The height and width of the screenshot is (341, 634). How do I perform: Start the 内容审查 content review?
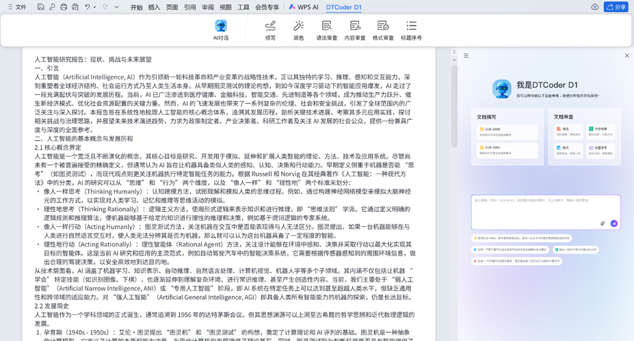(354, 29)
